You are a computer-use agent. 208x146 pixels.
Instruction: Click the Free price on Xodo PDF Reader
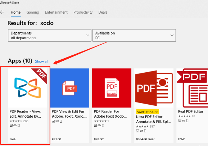click(13, 139)
